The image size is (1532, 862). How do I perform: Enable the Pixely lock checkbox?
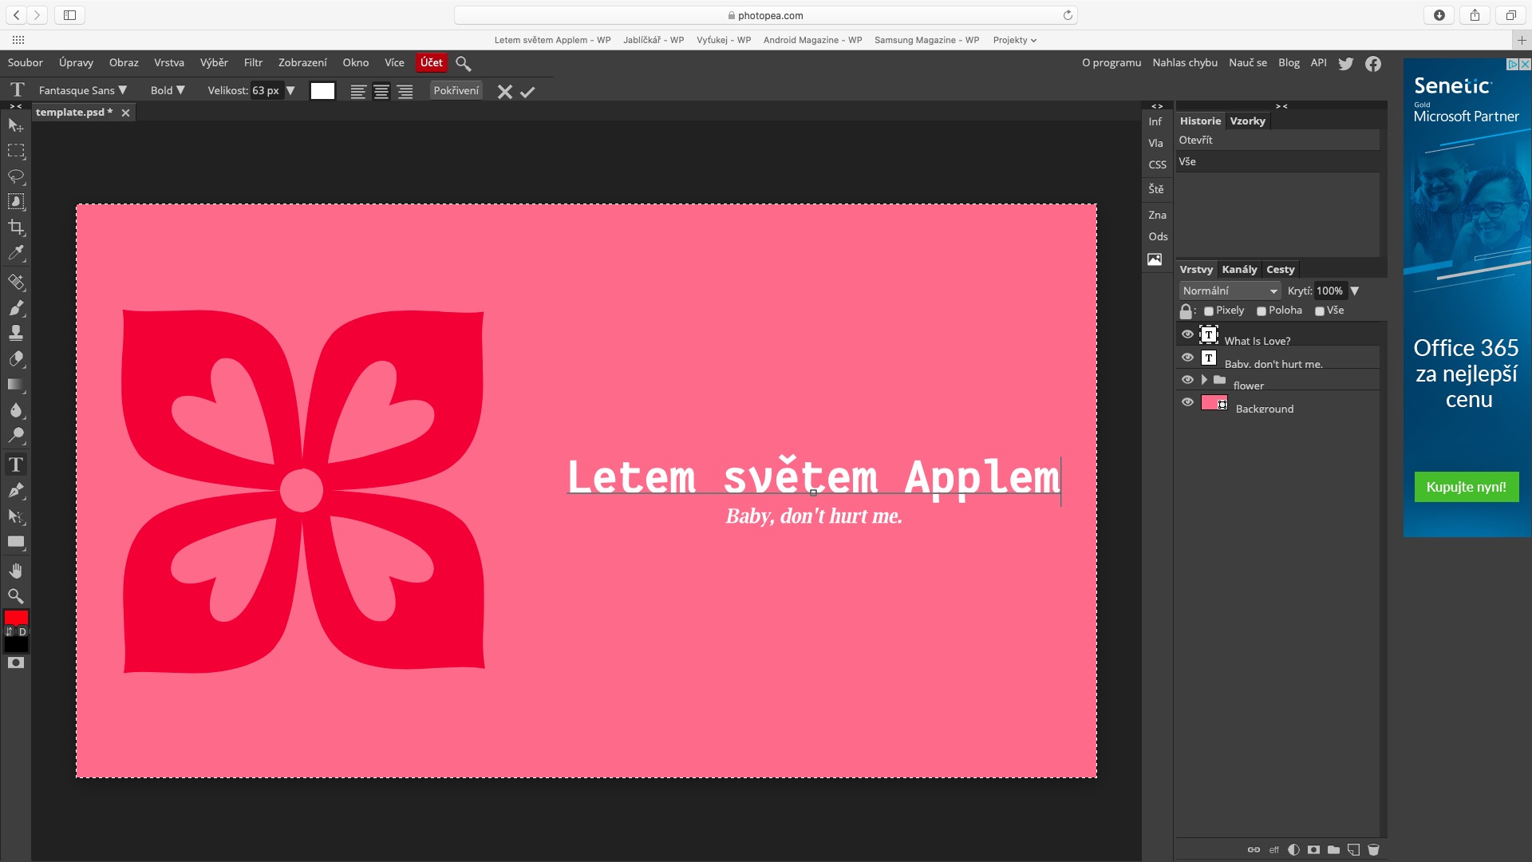[x=1209, y=311]
